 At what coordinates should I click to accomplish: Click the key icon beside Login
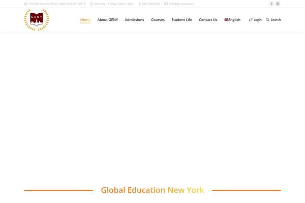[x=251, y=20]
